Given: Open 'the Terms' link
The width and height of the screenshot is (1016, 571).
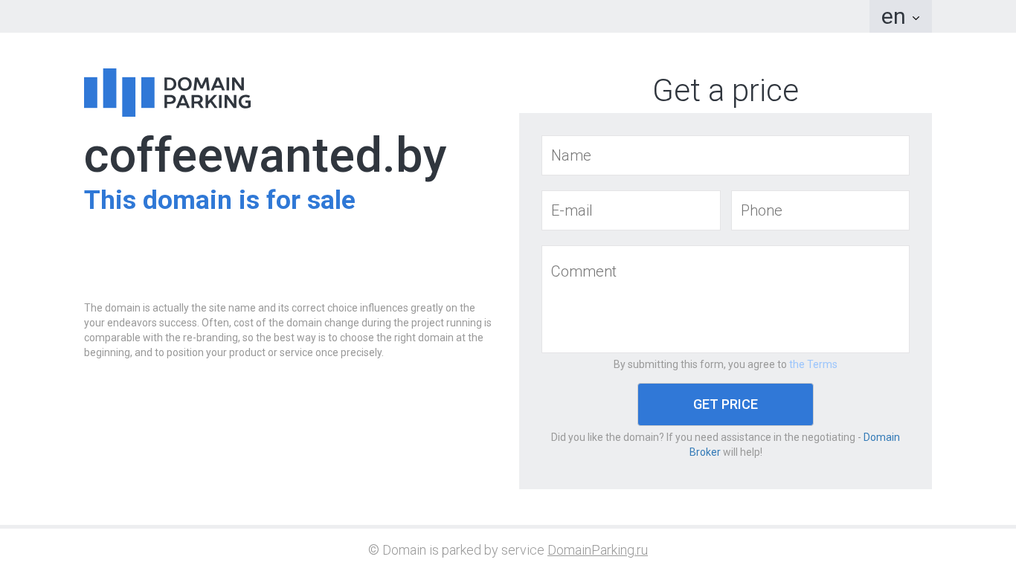Looking at the screenshot, I should pyautogui.click(x=813, y=364).
